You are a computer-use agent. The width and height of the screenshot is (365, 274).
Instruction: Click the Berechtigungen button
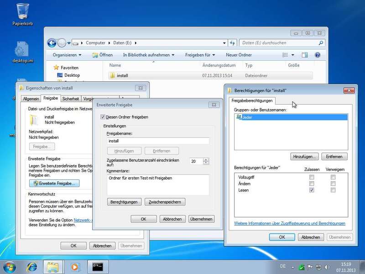[124, 202]
